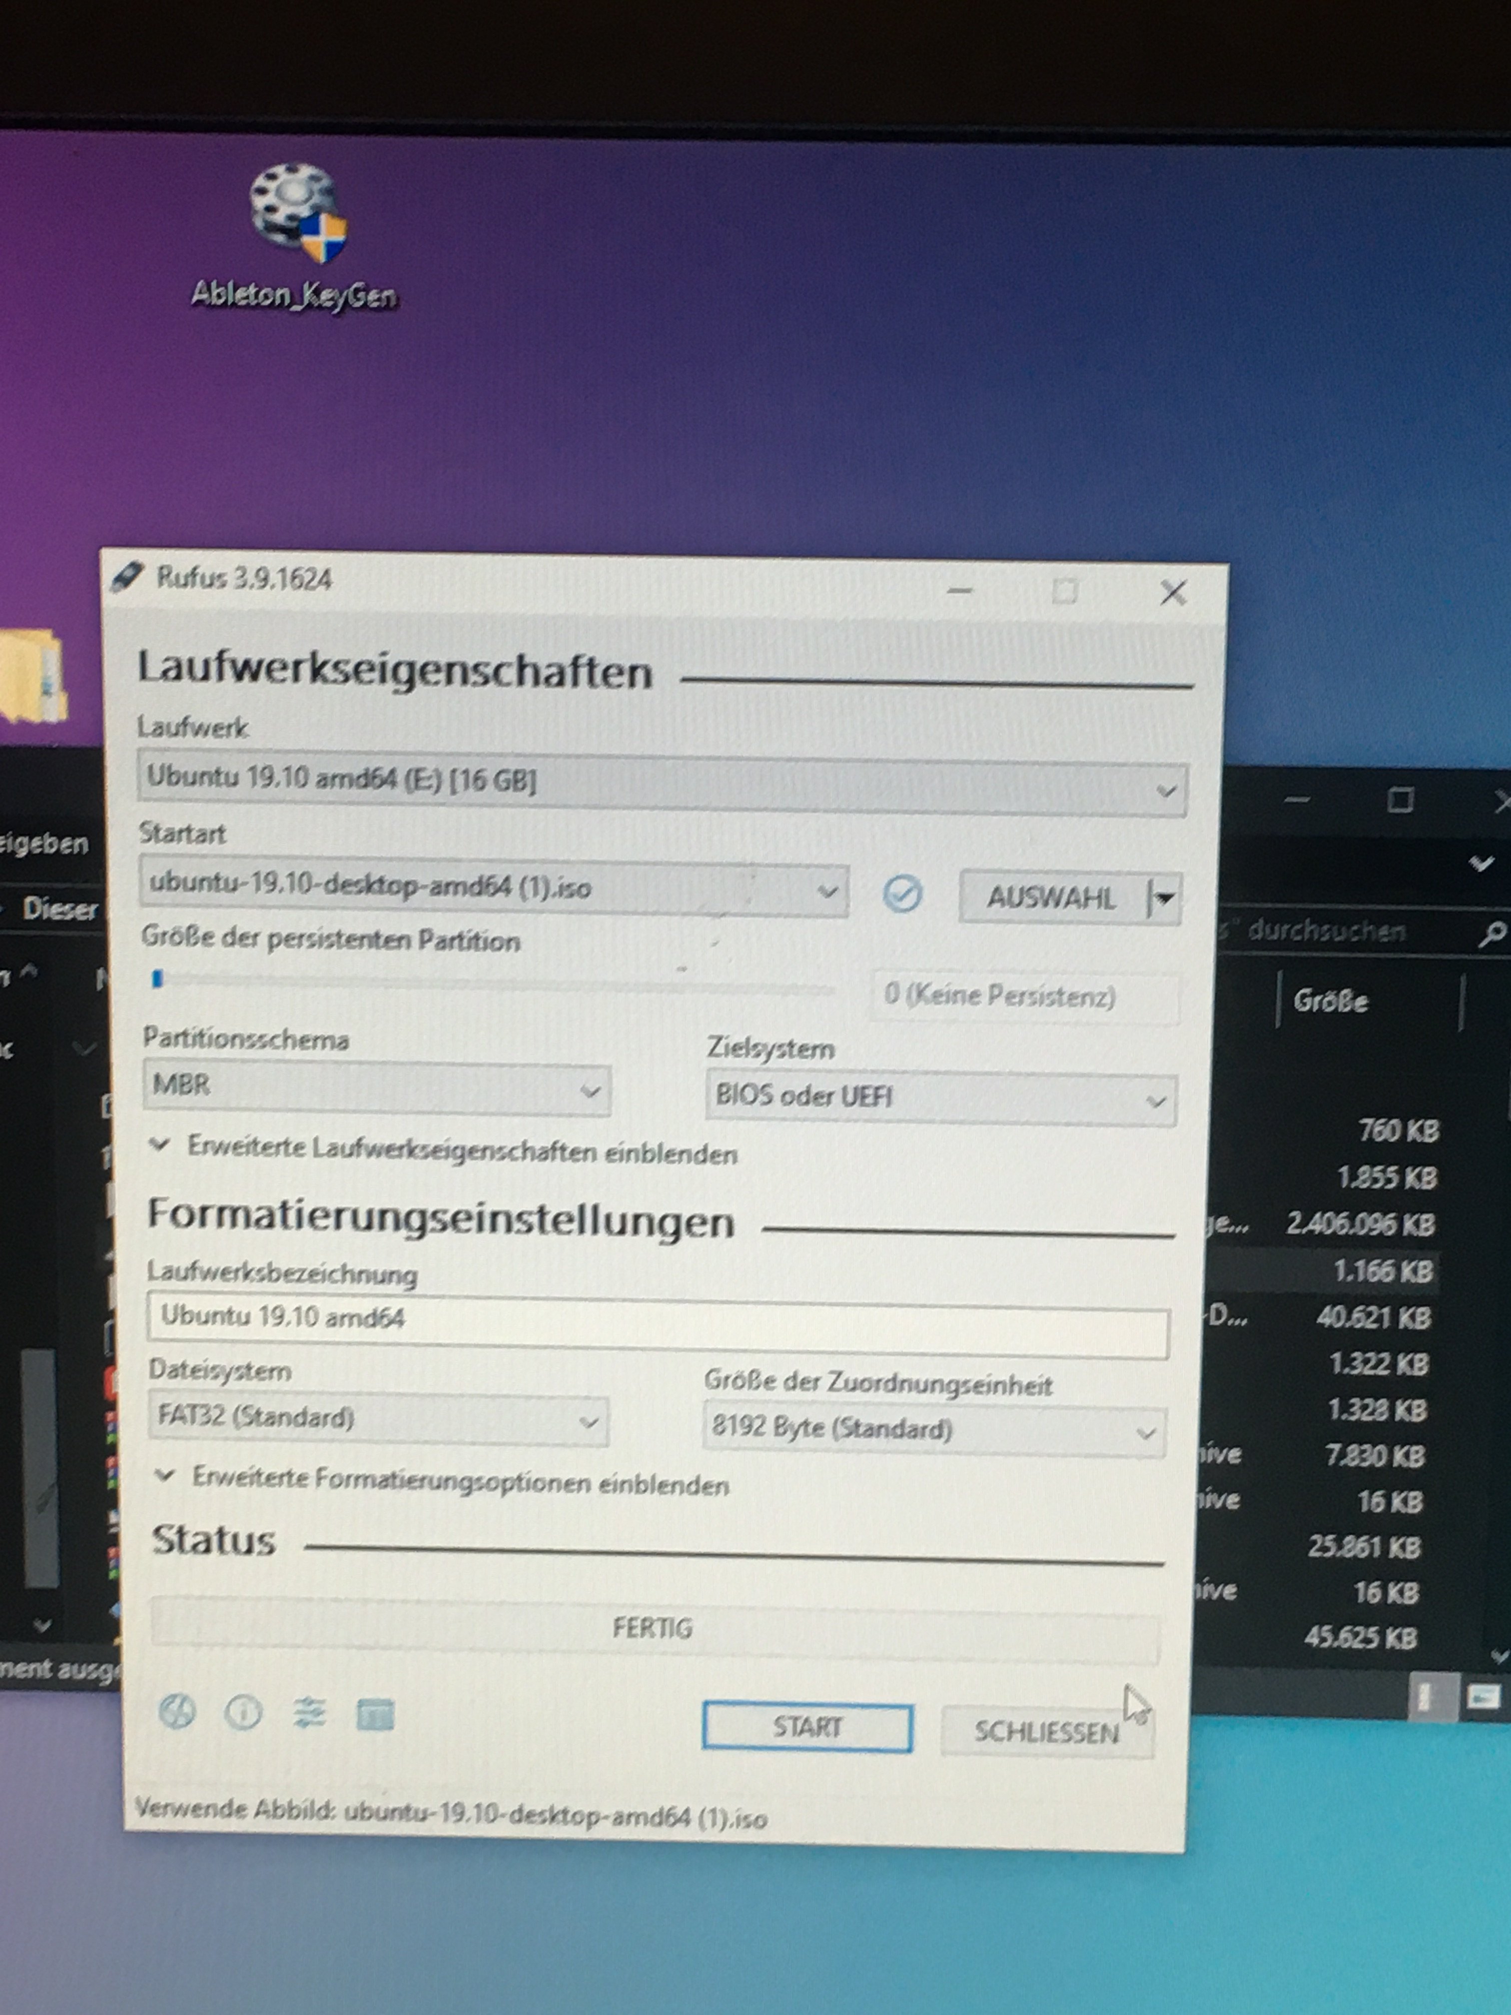Click the 'Laufwerkseigenschaften' heading
This screenshot has width=1511, height=2015.
point(394,670)
